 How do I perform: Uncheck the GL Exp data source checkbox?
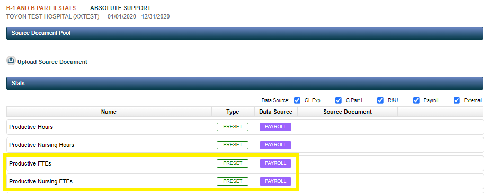(x=297, y=100)
